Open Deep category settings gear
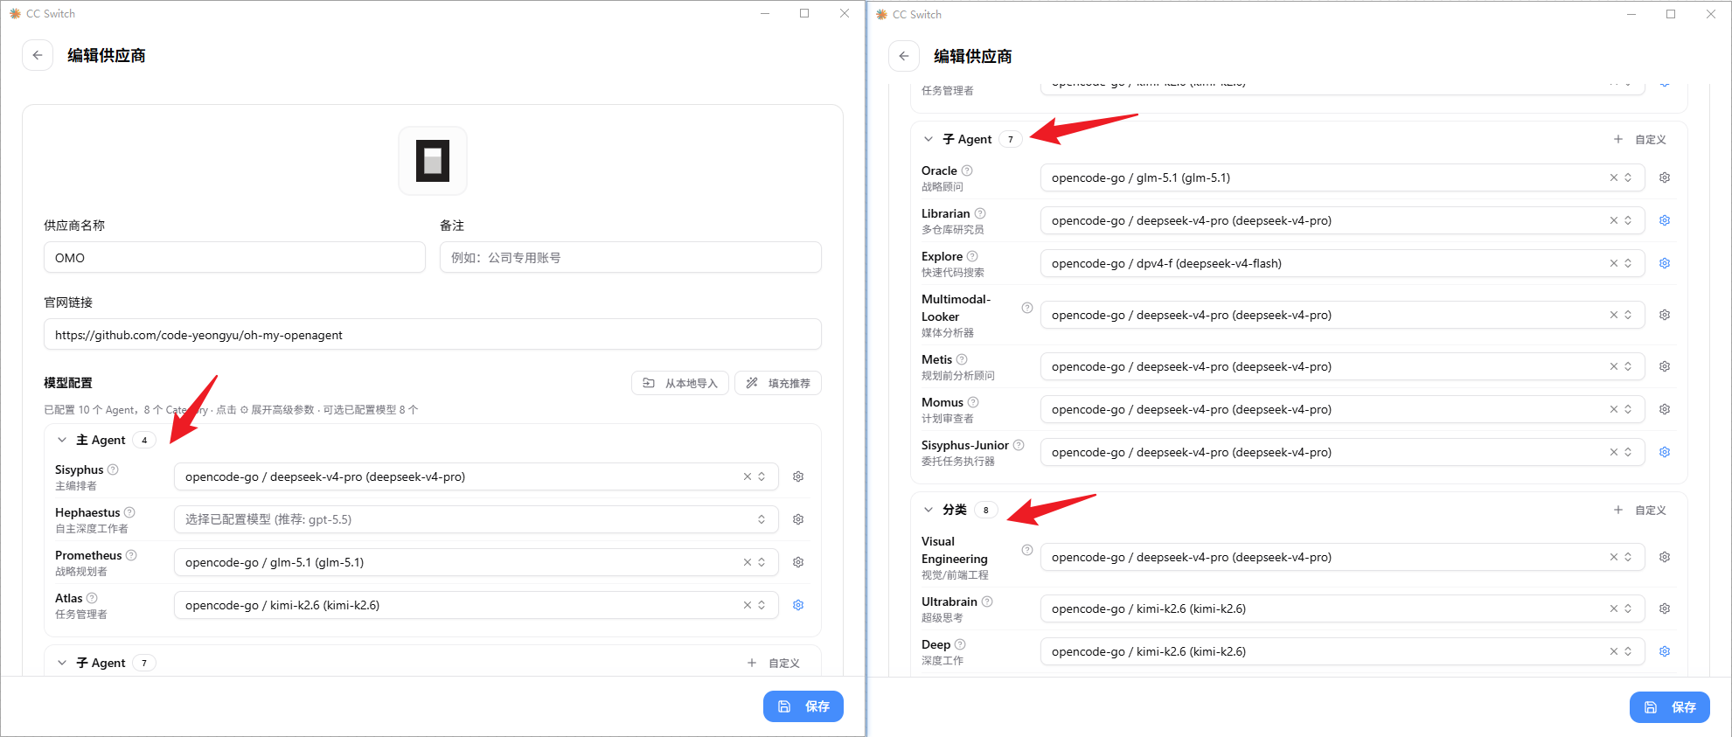The image size is (1732, 737). click(1665, 651)
